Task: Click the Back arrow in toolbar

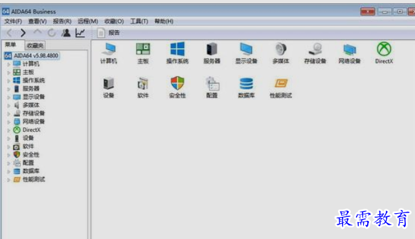Action: [10, 33]
